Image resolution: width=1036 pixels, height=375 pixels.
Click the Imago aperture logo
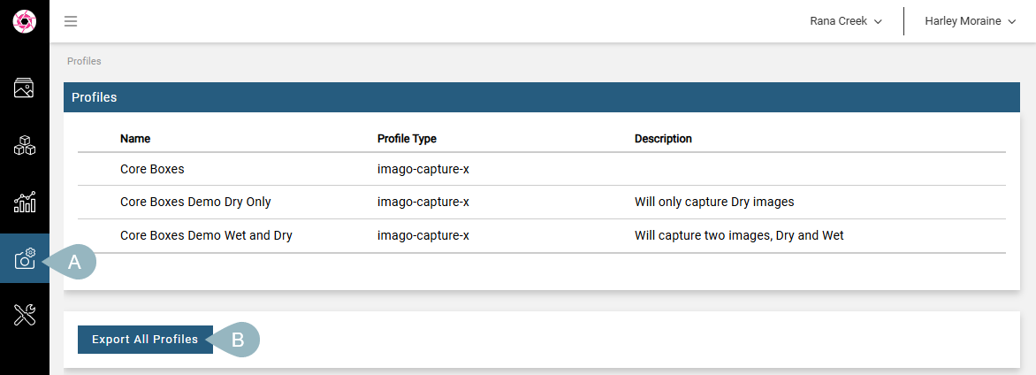point(25,21)
